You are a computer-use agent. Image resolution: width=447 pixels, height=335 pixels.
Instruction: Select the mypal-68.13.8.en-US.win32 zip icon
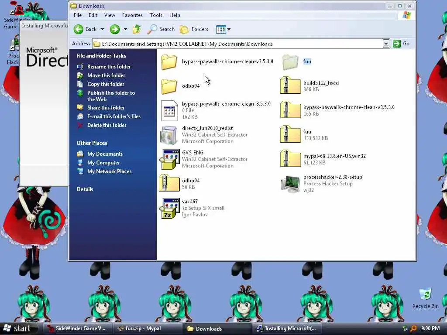pos(290,159)
